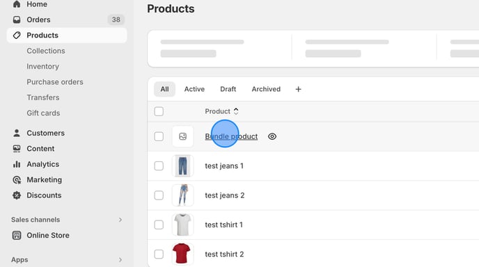The height and width of the screenshot is (267, 479).
Task: Go to Purchase orders submenu
Action: pos(55,82)
